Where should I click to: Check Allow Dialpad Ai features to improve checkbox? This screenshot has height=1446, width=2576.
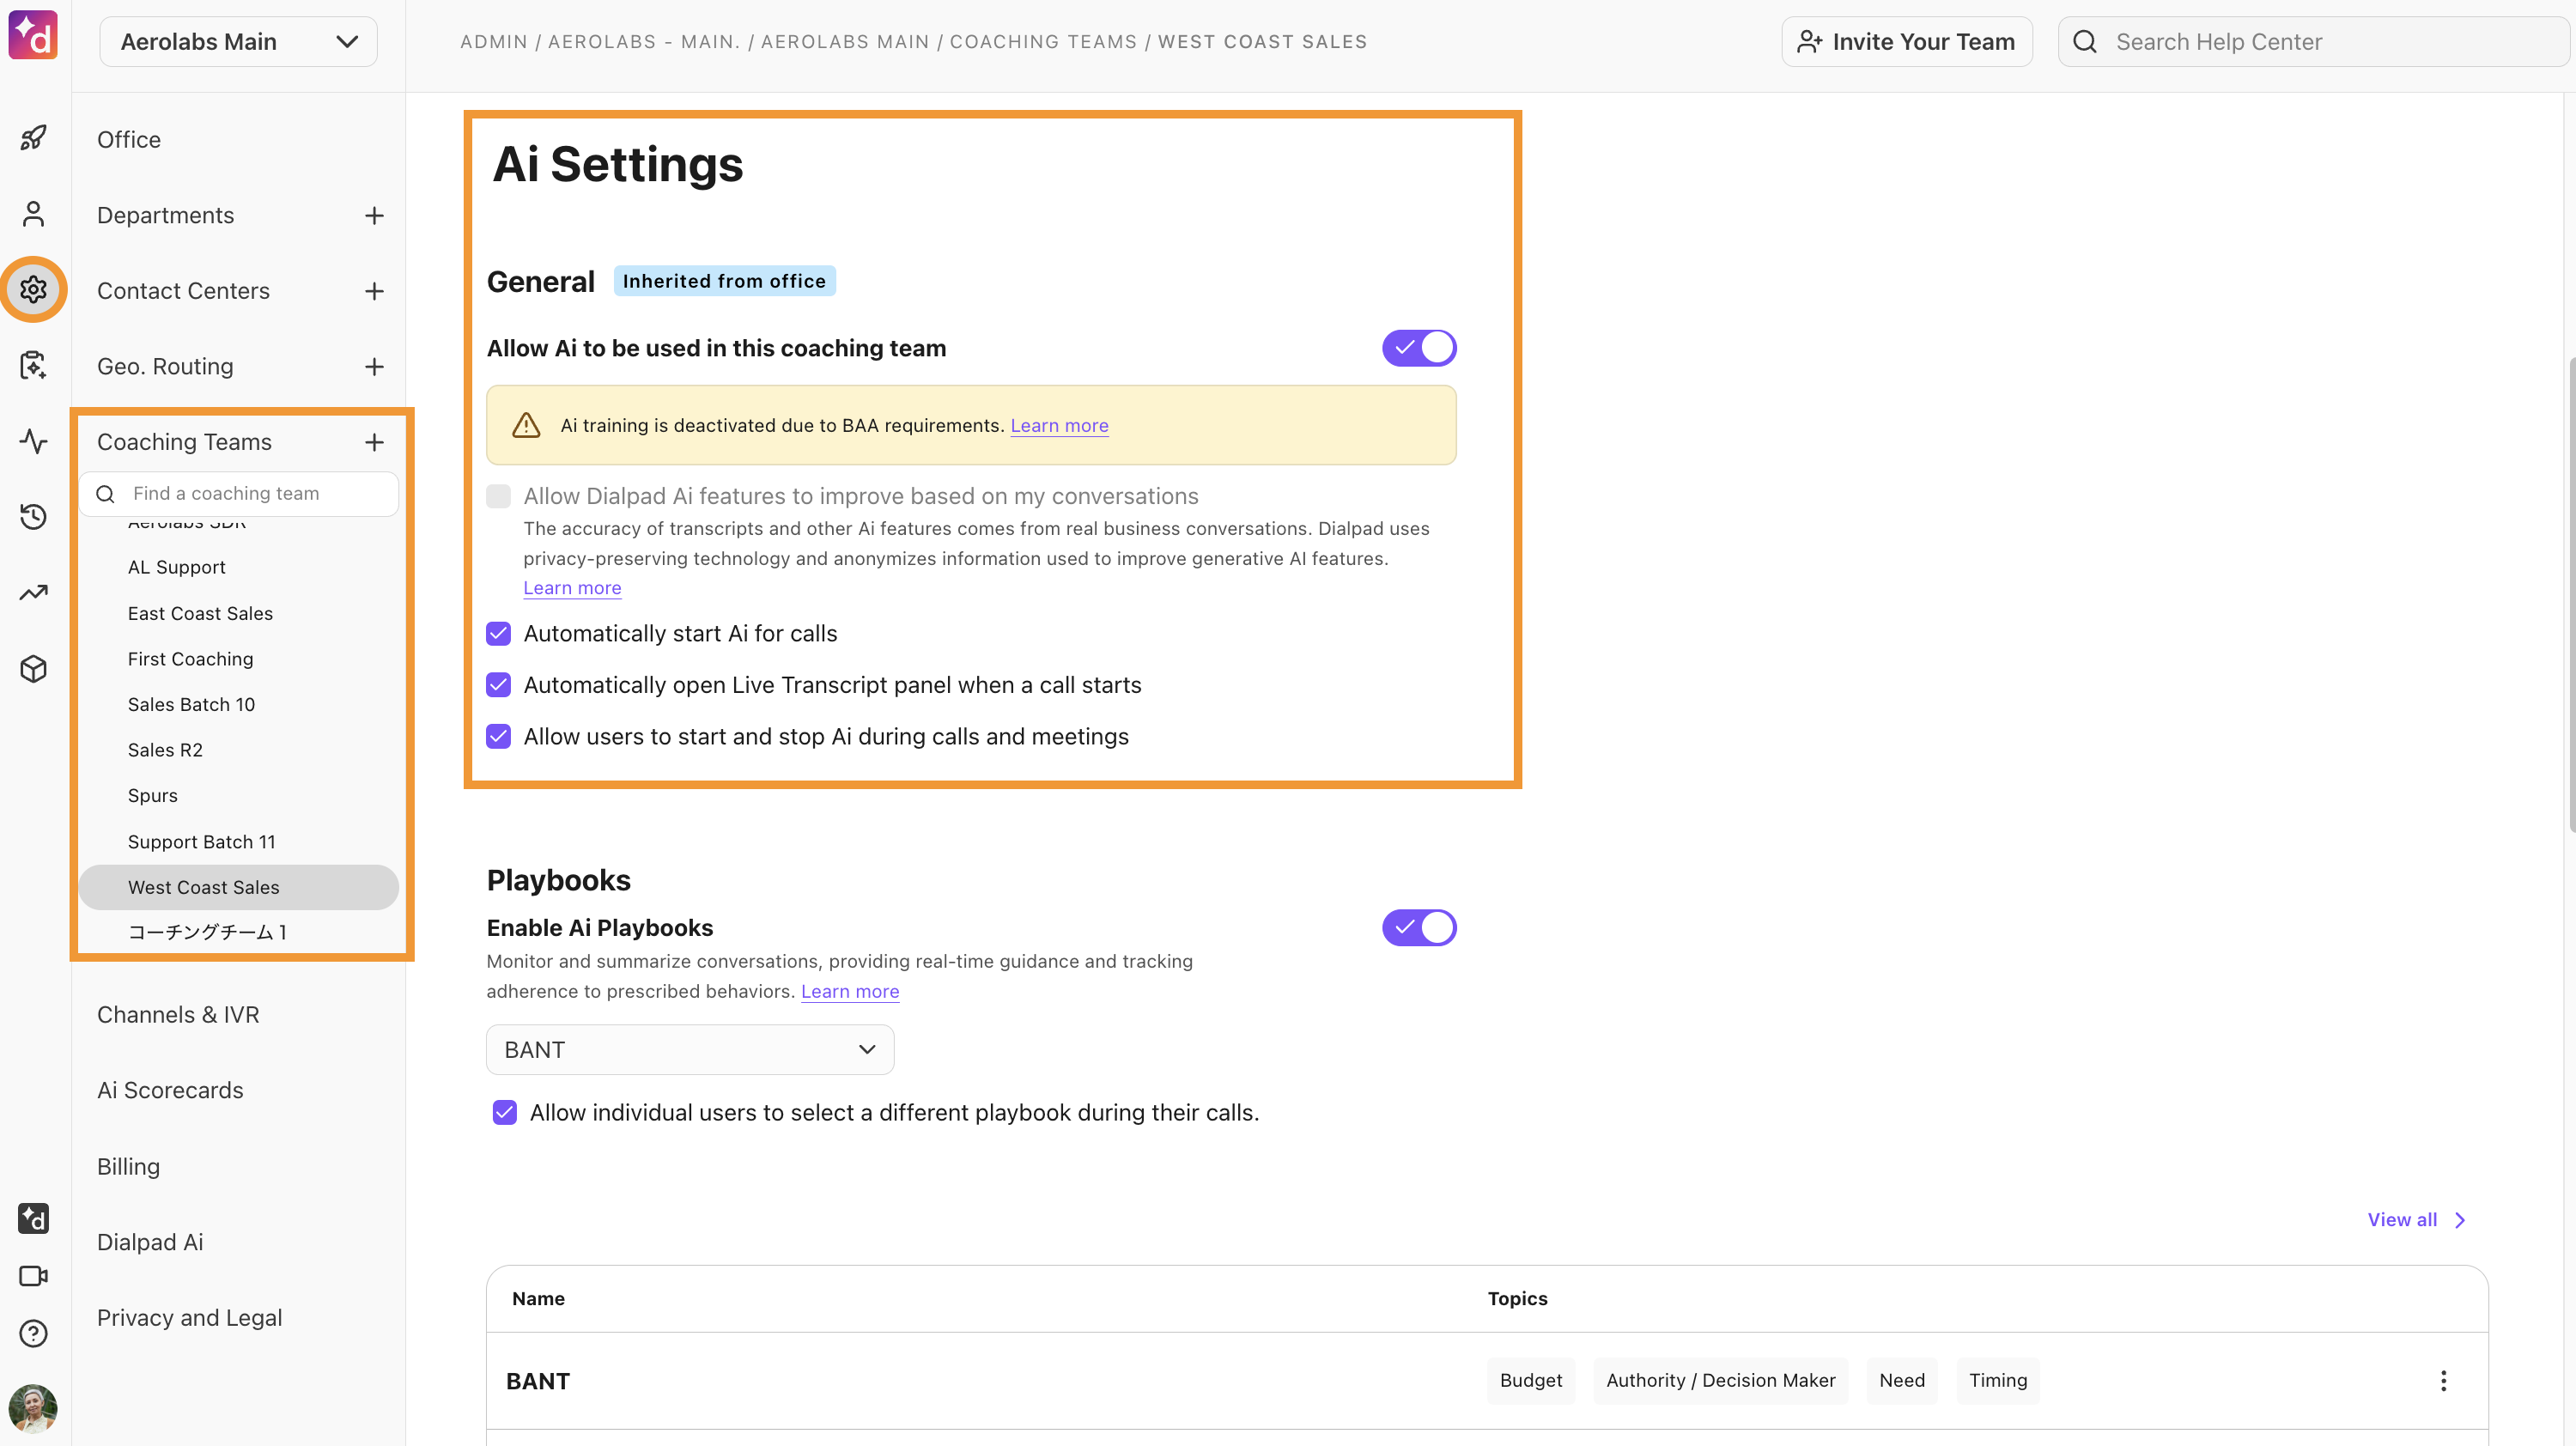tap(498, 497)
